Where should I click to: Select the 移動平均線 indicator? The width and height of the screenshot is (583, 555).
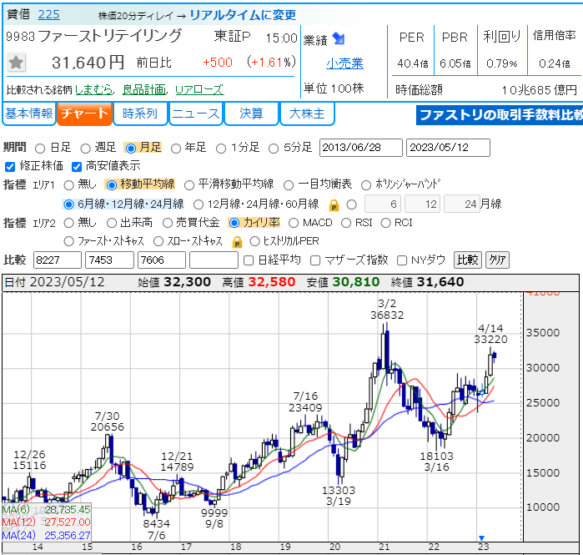[x=112, y=185]
